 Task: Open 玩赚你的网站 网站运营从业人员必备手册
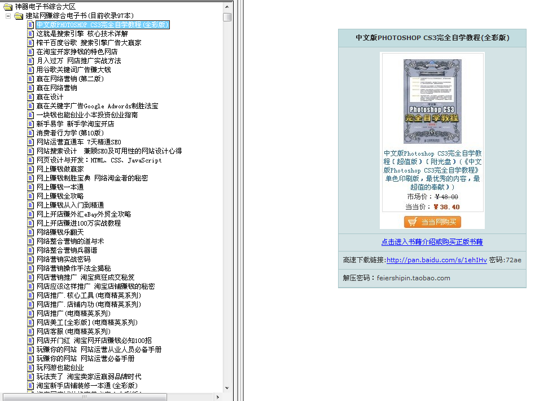pos(99,350)
